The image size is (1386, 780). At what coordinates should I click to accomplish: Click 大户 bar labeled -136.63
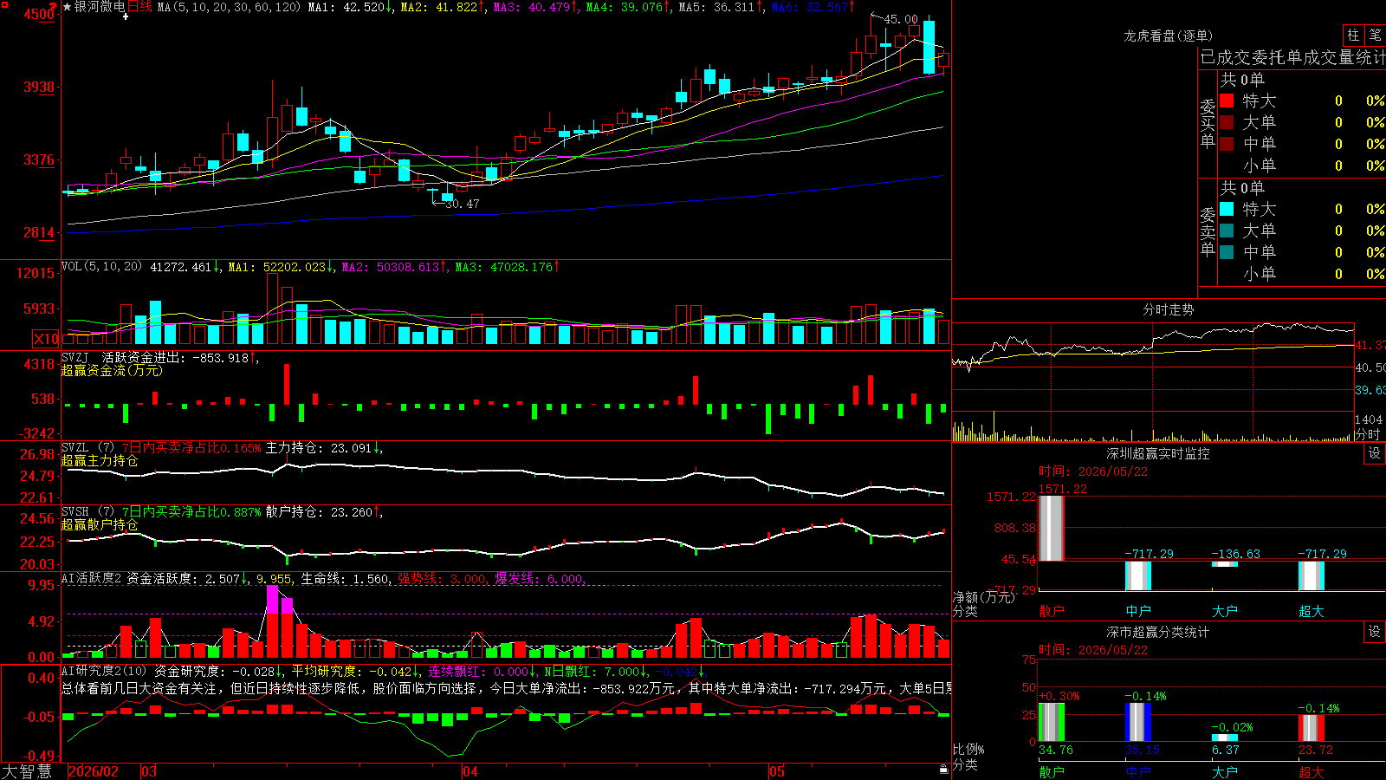coord(1224,564)
